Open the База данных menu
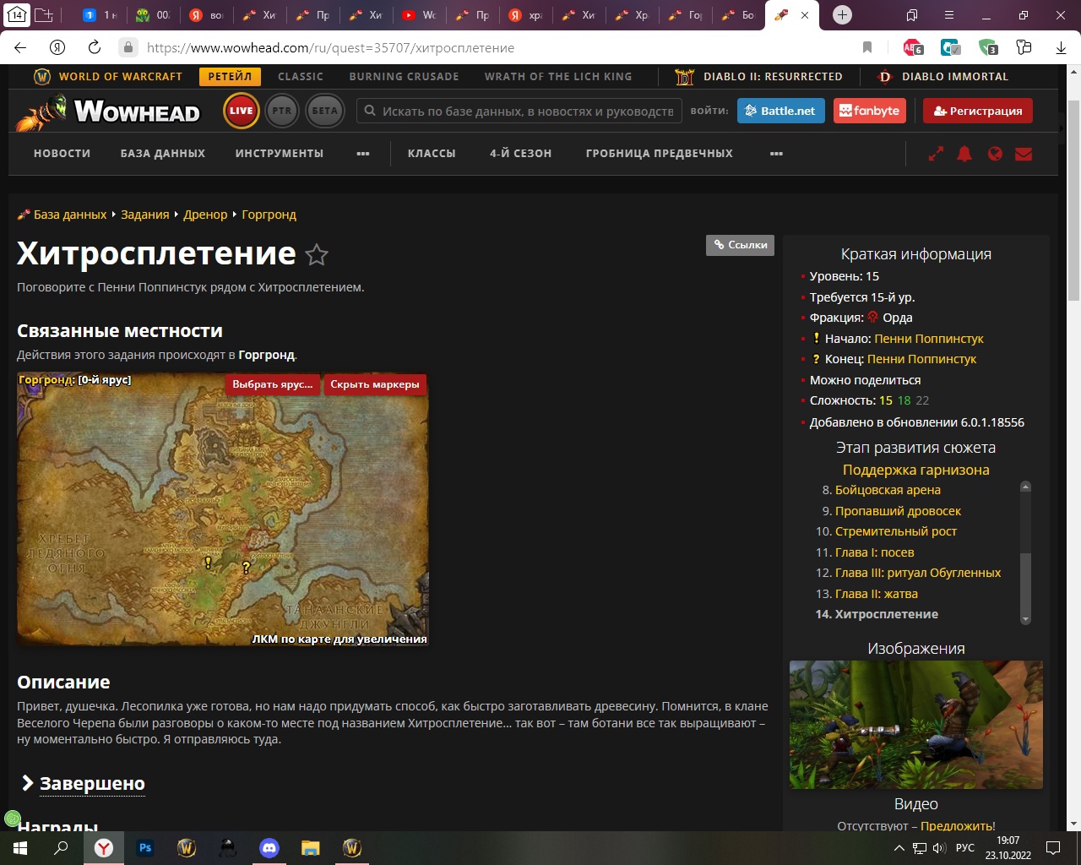This screenshot has height=865, width=1081. [162, 154]
